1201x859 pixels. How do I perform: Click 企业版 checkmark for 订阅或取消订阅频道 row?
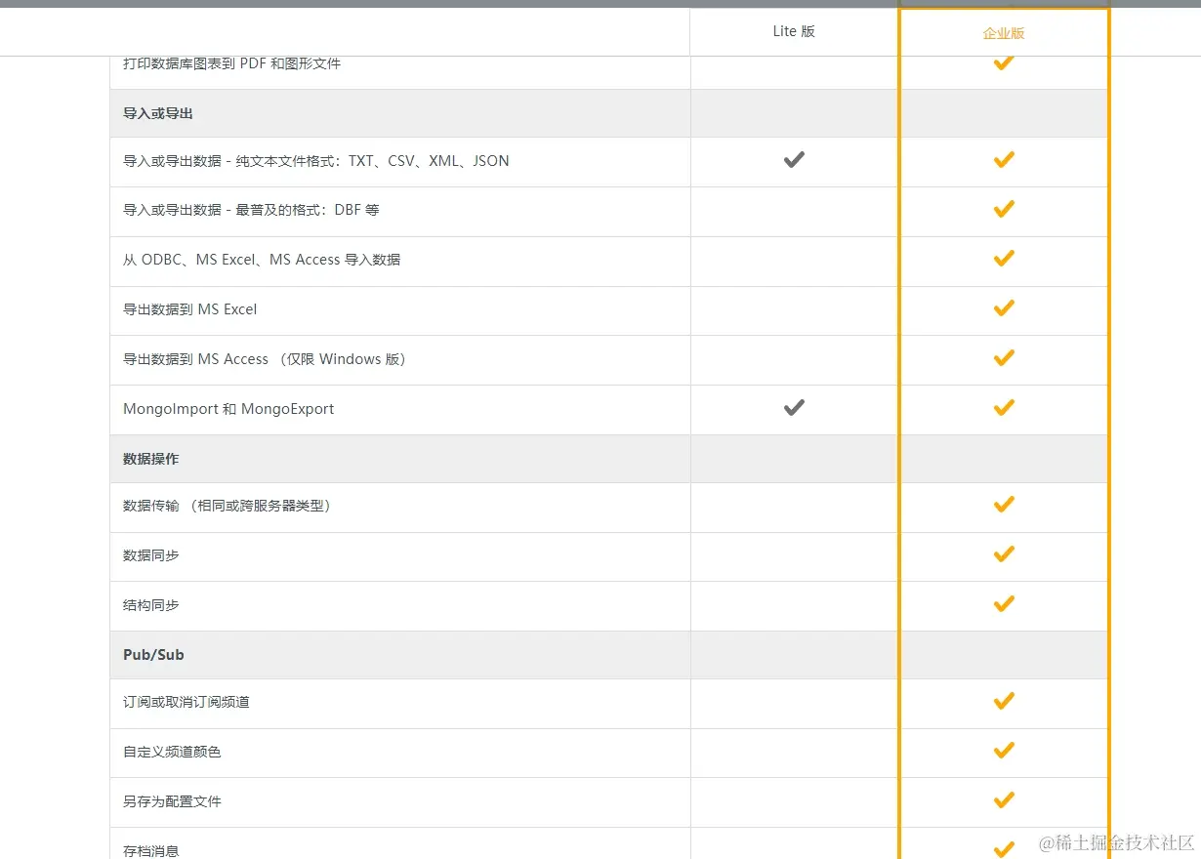(1004, 701)
